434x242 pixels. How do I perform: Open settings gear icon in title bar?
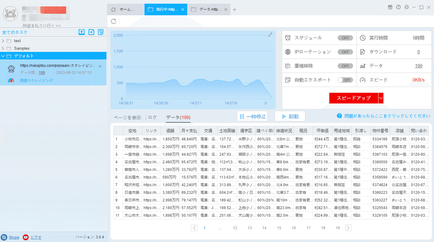click(x=407, y=7)
